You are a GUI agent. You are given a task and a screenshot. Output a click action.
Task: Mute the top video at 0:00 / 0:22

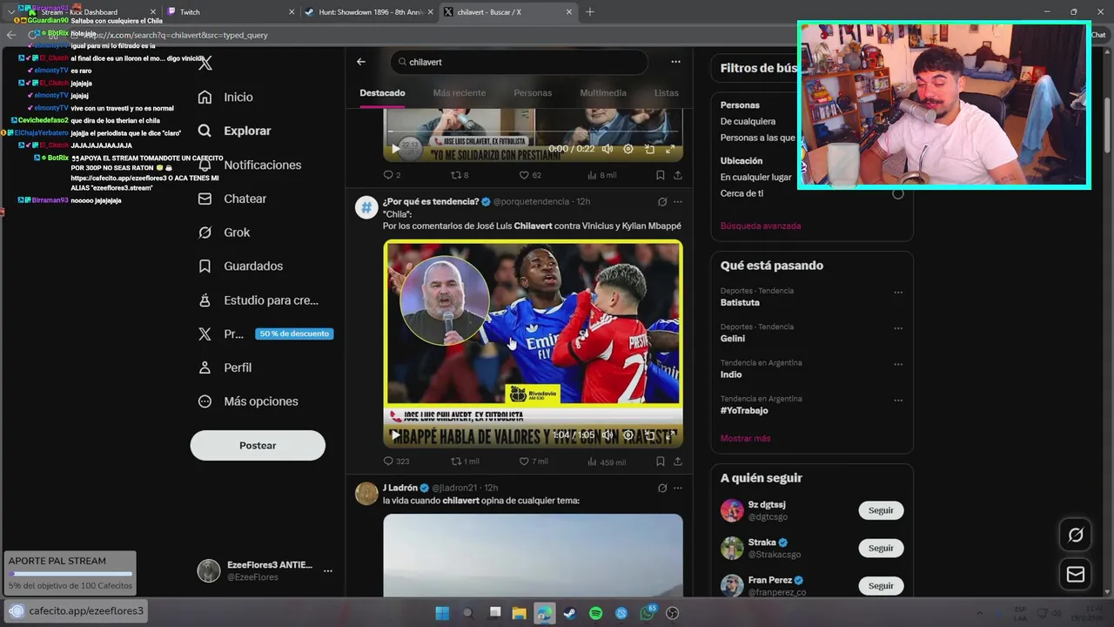click(x=607, y=149)
